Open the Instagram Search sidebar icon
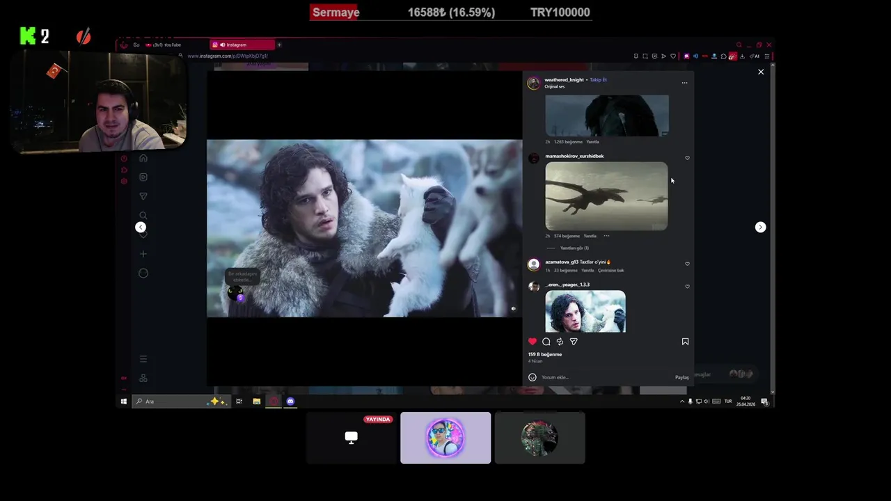891x501 pixels. [x=143, y=216]
